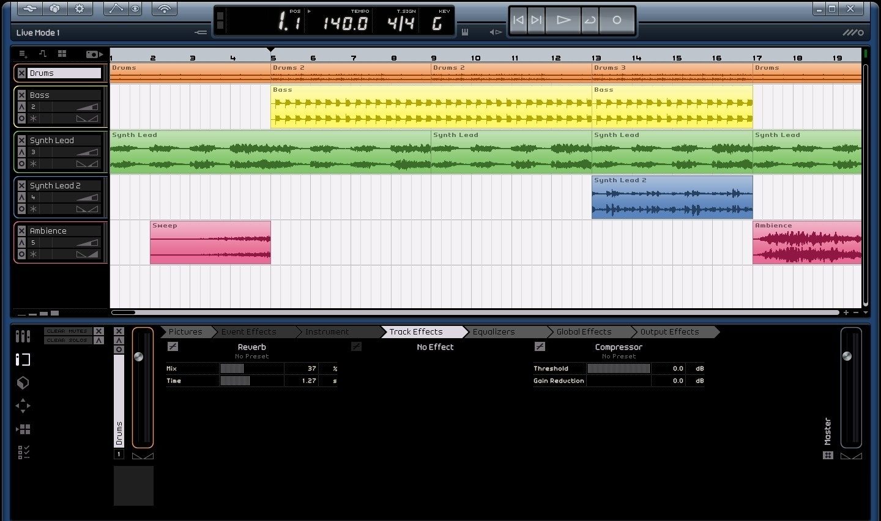Image resolution: width=881 pixels, height=521 pixels.
Task: Click the cube-shaped icon in top toolbar
Action: coord(55,9)
